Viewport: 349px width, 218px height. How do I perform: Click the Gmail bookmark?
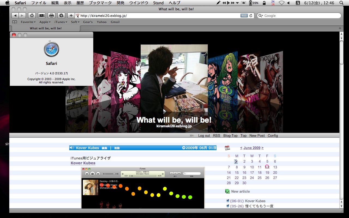tap(115, 22)
